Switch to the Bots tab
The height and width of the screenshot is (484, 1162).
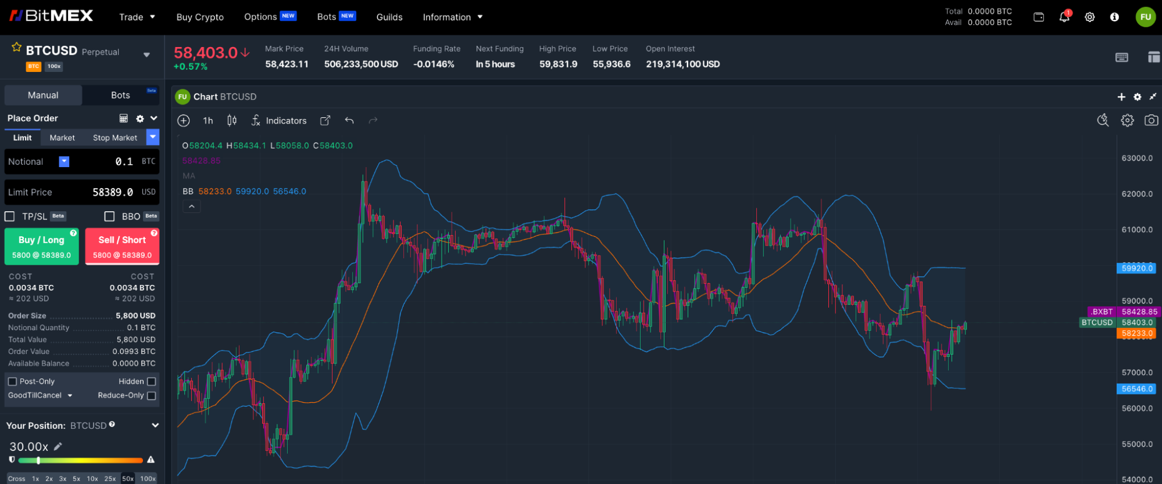(x=120, y=95)
